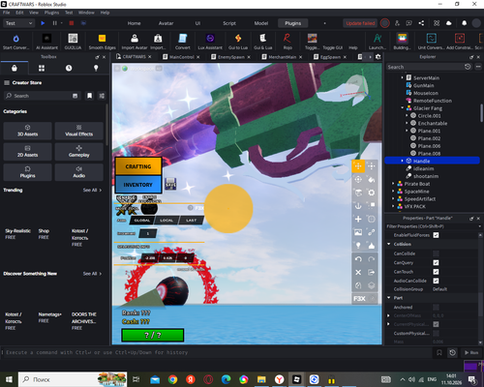Open the Gui & Lua plugin
Screen dimensions: 484x387
[262, 42]
